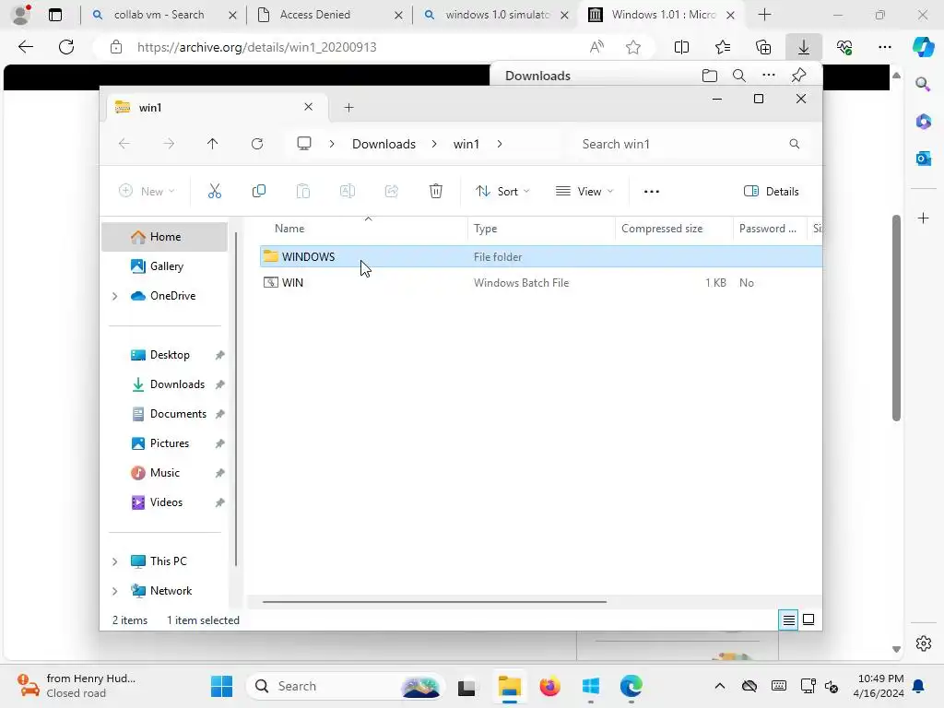Click the Edge browser back arrow
Viewport: 944px width, 708px height.
click(x=25, y=47)
